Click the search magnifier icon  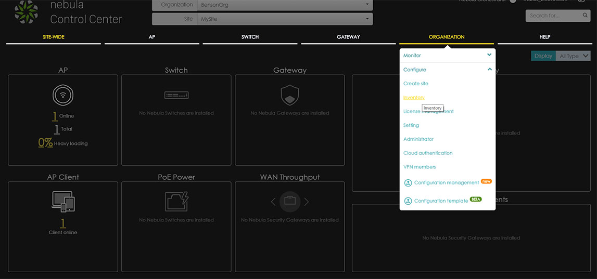tap(585, 16)
